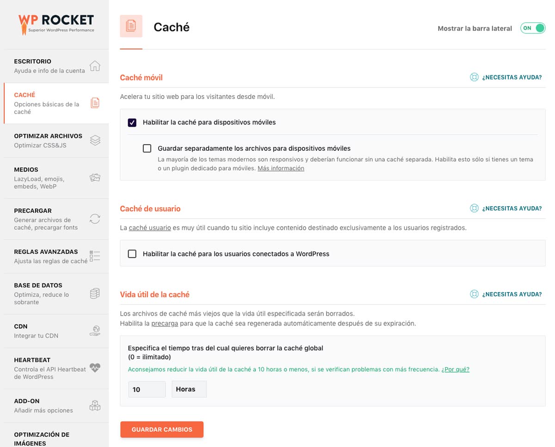Disable caché para dispositivos móviles

pyautogui.click(x=132, y=122)
